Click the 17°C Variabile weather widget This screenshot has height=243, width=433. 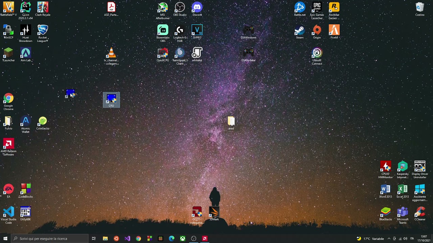point(370,239)
